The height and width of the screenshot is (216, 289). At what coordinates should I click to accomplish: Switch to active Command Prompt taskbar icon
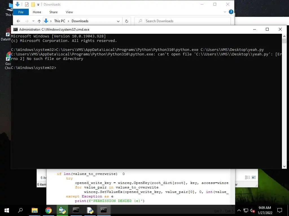[x=104, y=210]
